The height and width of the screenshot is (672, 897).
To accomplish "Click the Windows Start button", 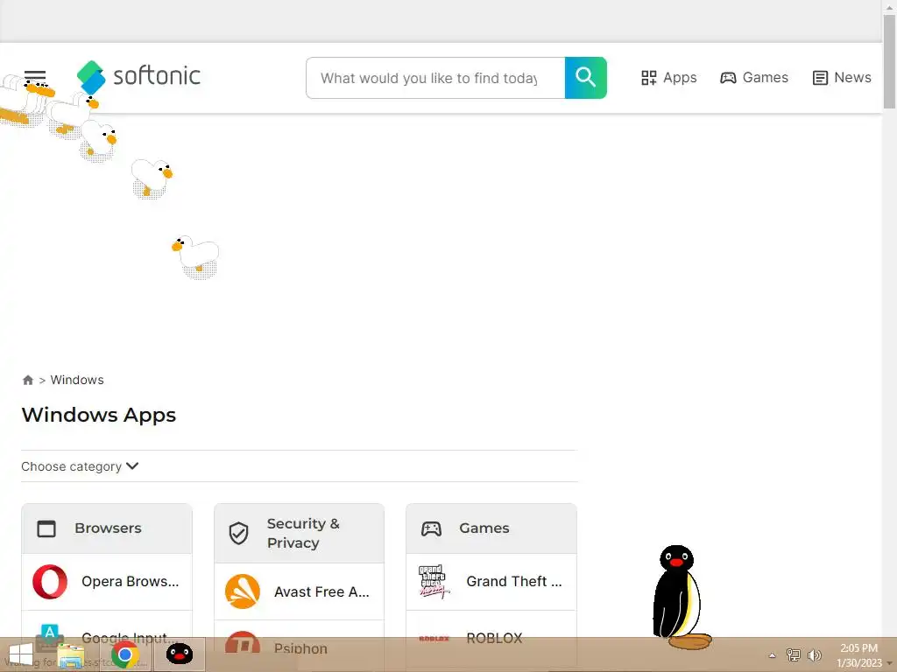I will pos(21,654).
